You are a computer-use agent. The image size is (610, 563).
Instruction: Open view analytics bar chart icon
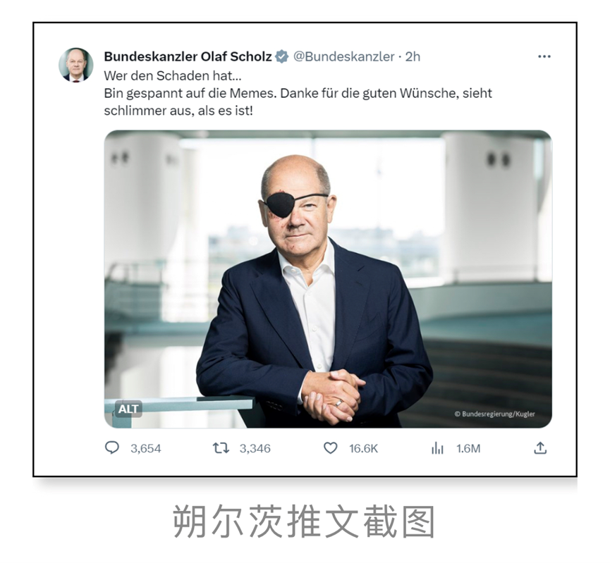tap(437, 448)
